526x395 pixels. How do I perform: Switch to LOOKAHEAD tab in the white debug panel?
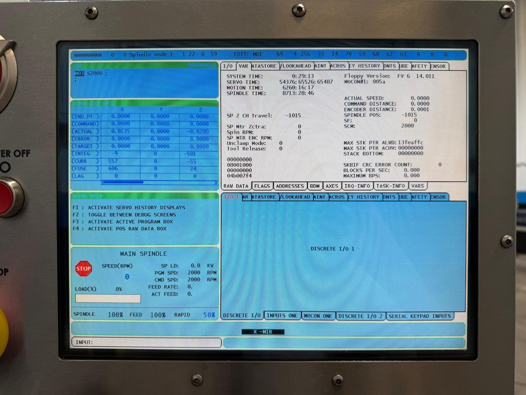296,66
